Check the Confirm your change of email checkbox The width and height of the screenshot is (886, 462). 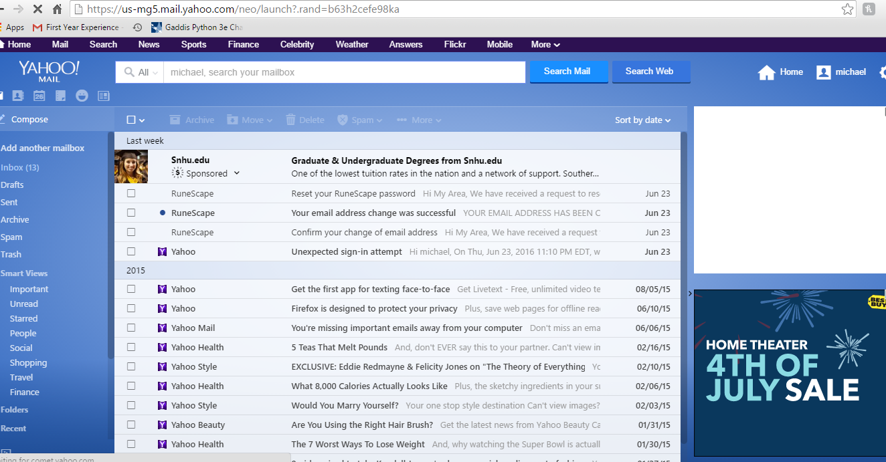(131, 232)
